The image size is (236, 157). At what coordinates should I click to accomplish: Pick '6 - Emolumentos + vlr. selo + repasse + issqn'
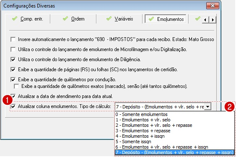coord(175,147)
